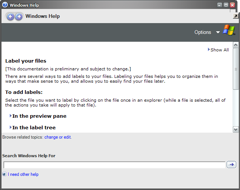This screenshot has width=240, height=190.
Task: Click the vertical scrollbar thumb
Action: coord(236,69)
